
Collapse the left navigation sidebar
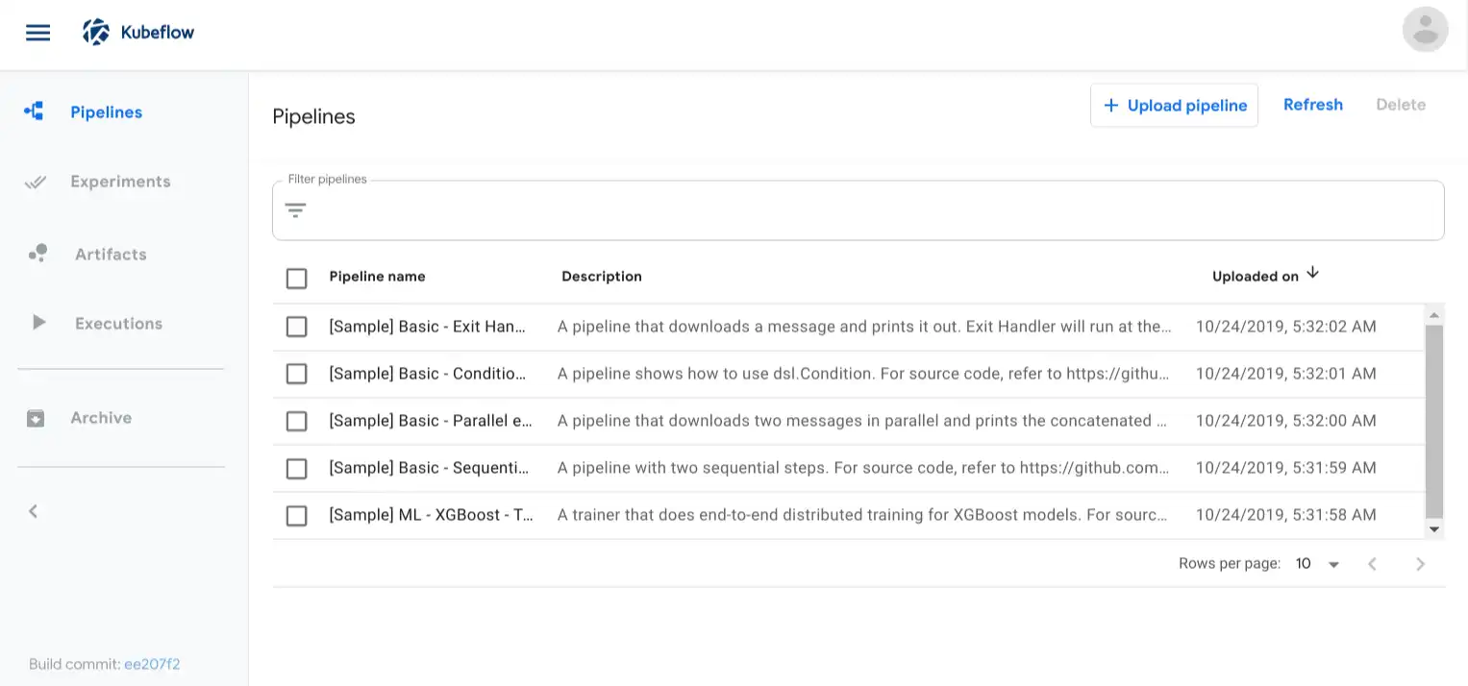[34, 511]
